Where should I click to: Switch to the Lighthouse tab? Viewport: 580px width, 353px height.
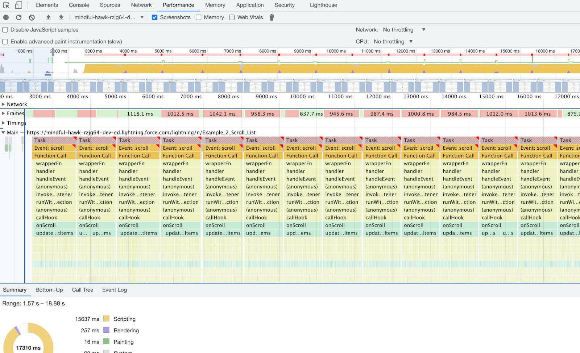coord(323,5)
